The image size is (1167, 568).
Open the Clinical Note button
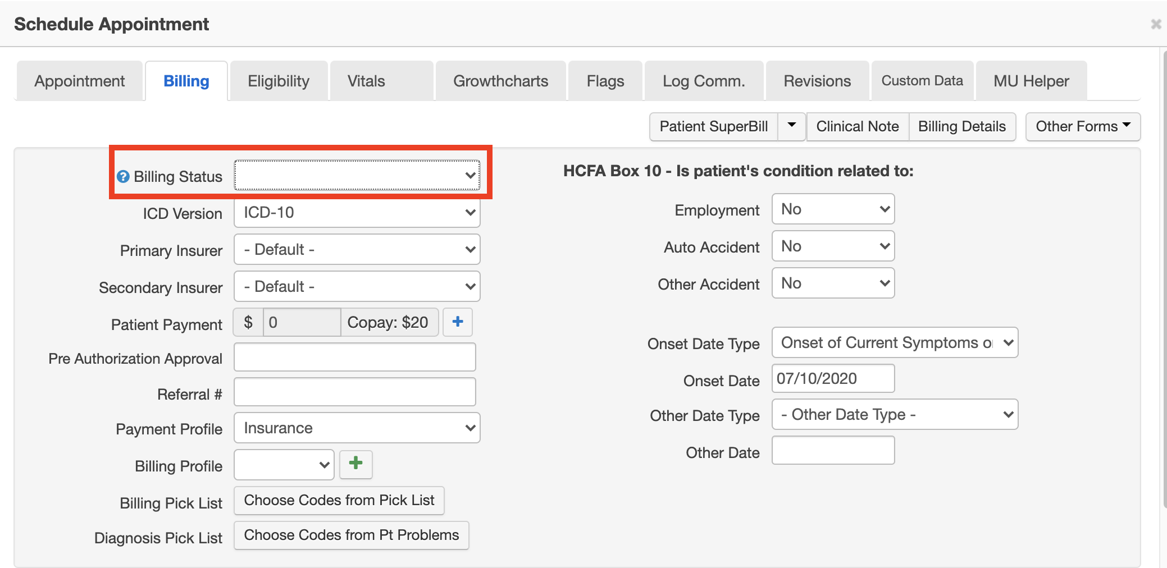(x=858, y=126)
